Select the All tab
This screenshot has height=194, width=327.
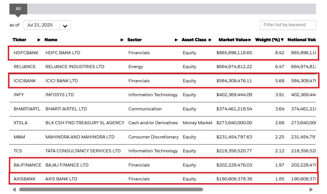[x=18, y=9]
